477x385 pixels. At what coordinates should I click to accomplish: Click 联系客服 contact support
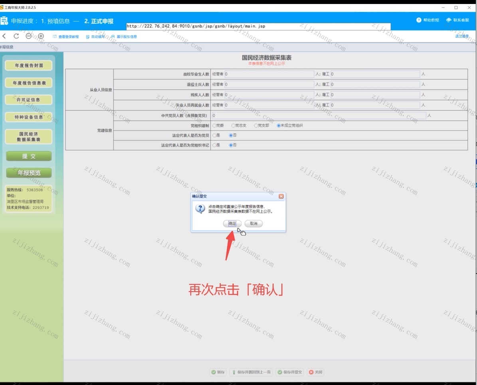(457, 20)
